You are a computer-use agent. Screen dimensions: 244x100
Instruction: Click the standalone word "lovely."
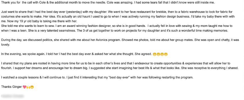[x=5, y=45]
